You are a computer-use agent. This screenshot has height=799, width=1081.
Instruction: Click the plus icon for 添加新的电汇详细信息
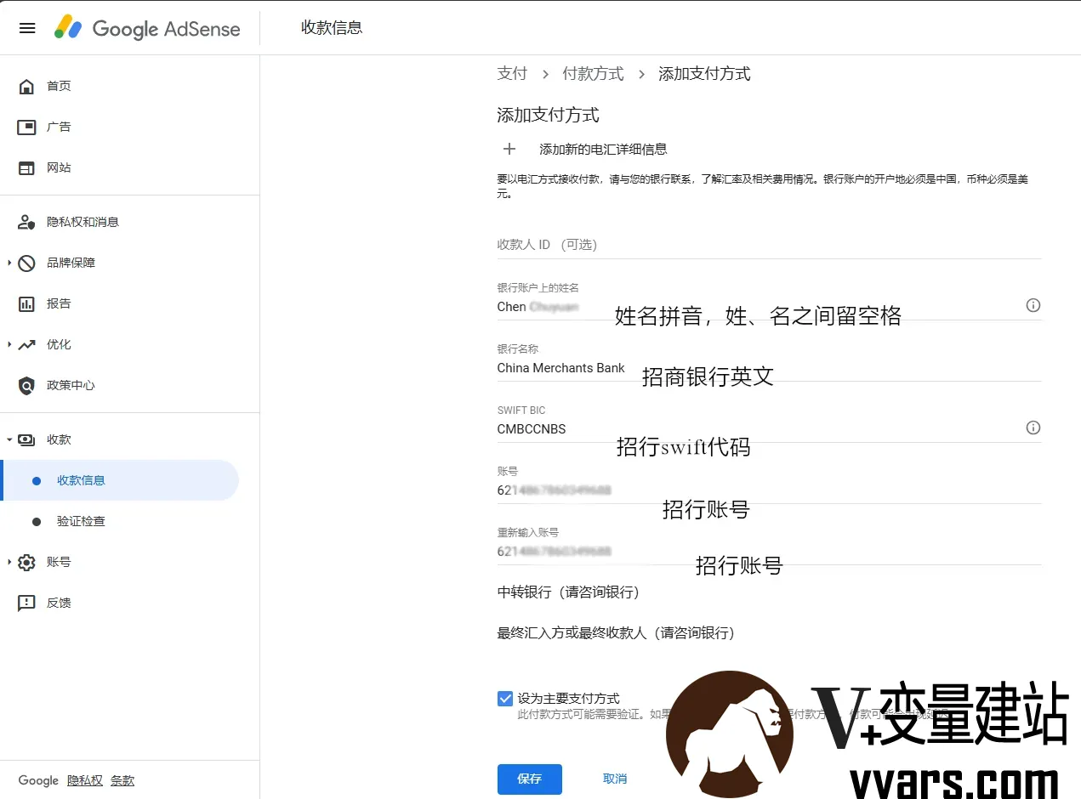[x=509, y=149]
